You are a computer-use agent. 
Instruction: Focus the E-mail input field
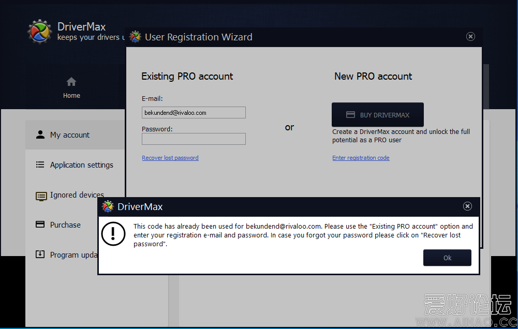point(194,113)
